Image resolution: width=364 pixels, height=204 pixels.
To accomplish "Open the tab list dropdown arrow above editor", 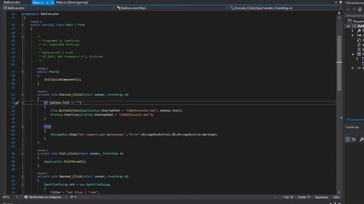I will coord(336,2).
